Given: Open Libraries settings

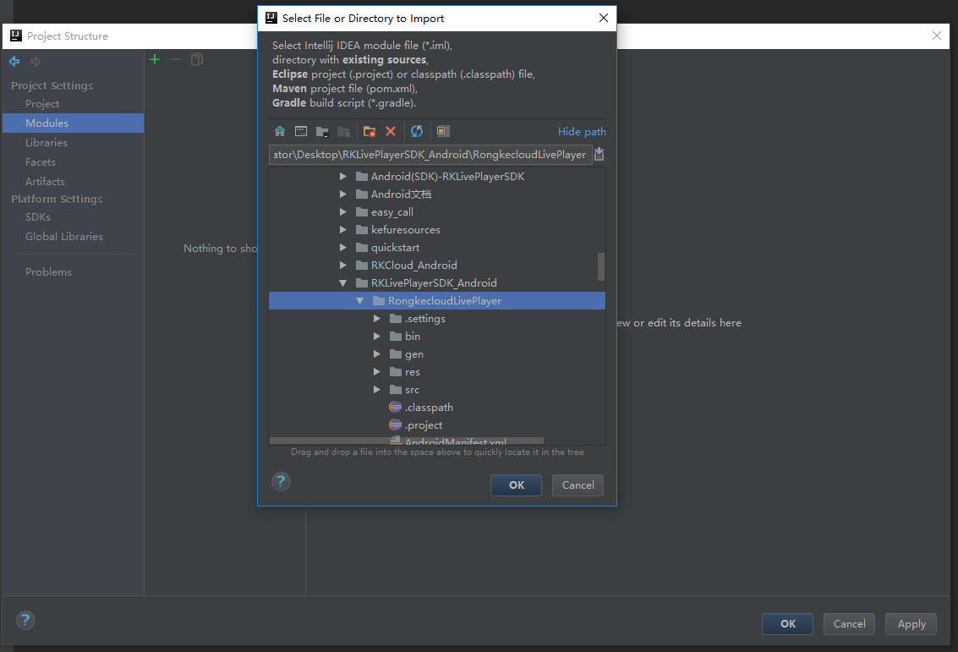Looking at the screenshot, I should tap(47, 142).
